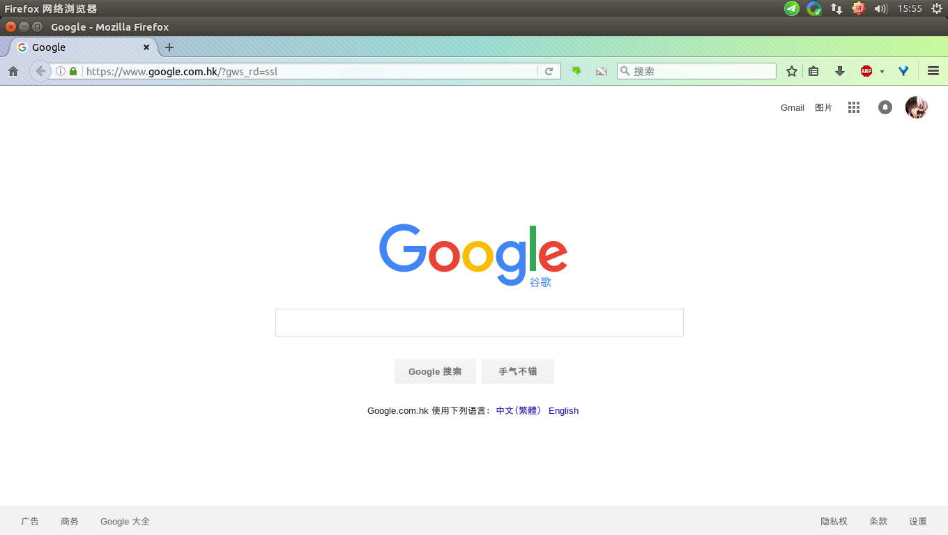Open 图片 images link

coord(824,108)
